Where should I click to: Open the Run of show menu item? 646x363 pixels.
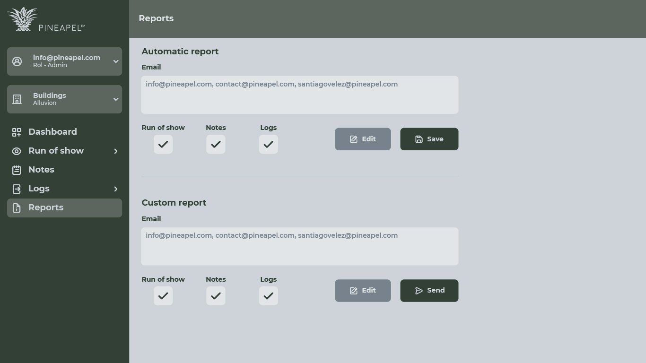pyautogui.click(x=64, y=151)
